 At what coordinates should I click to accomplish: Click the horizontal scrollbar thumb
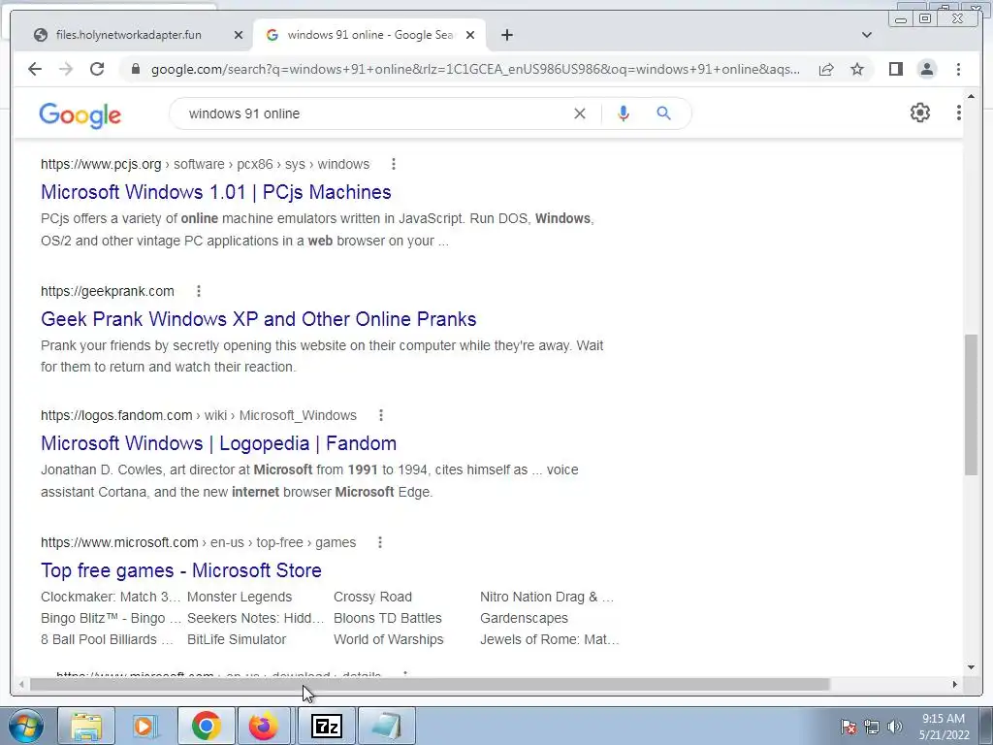pyautogui.click(x=430, y=684)
